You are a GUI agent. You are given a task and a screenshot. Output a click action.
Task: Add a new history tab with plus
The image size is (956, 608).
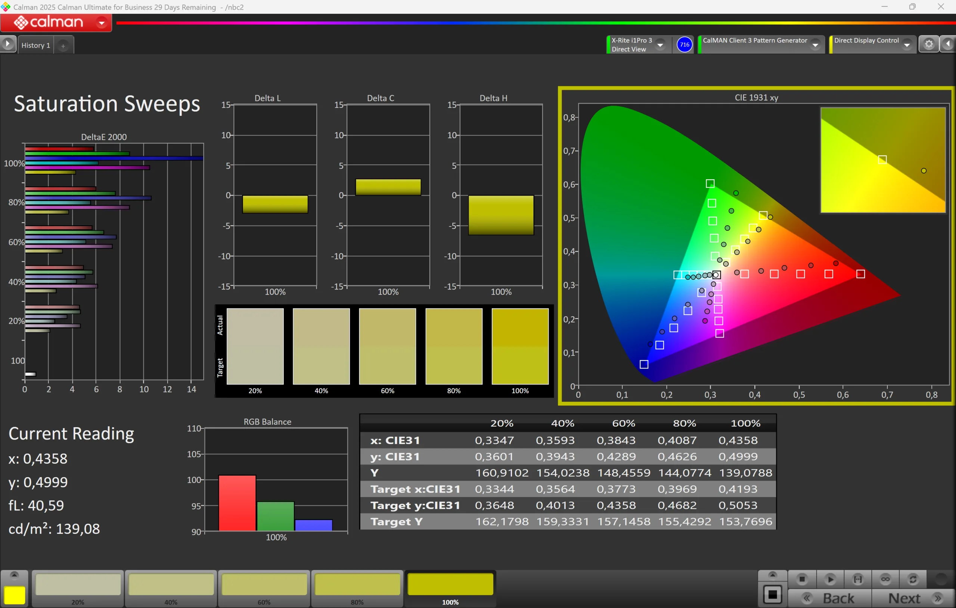point(63,46)
